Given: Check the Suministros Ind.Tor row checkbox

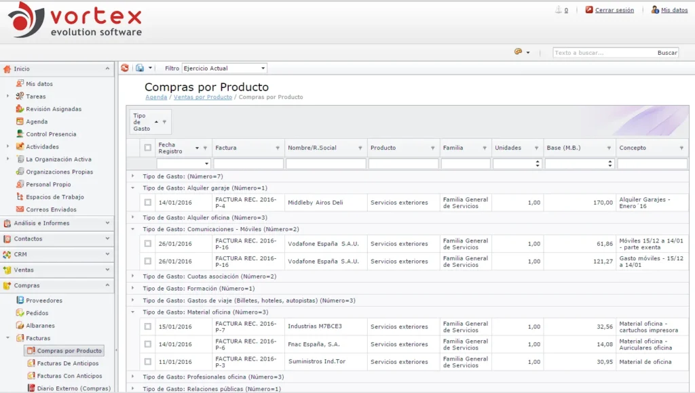Looking at the screenshot, I should pos(147,362).
